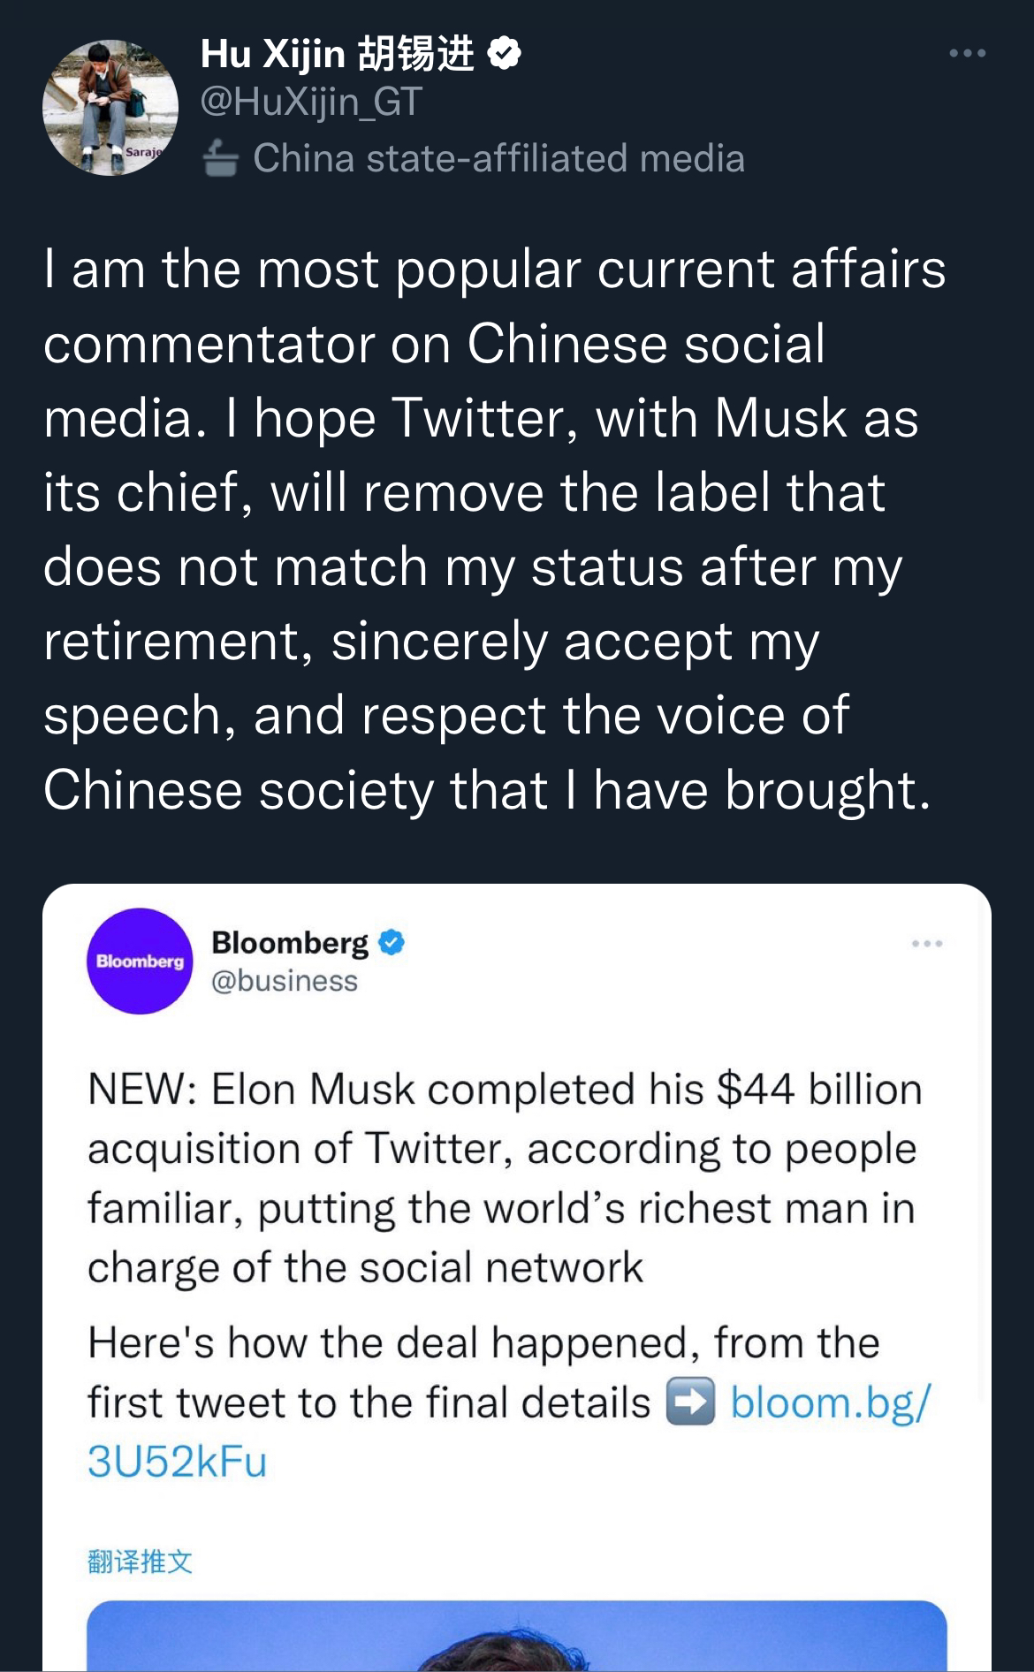Tap the 'Here's how the deal happened' paragraph

[508, 1402]
